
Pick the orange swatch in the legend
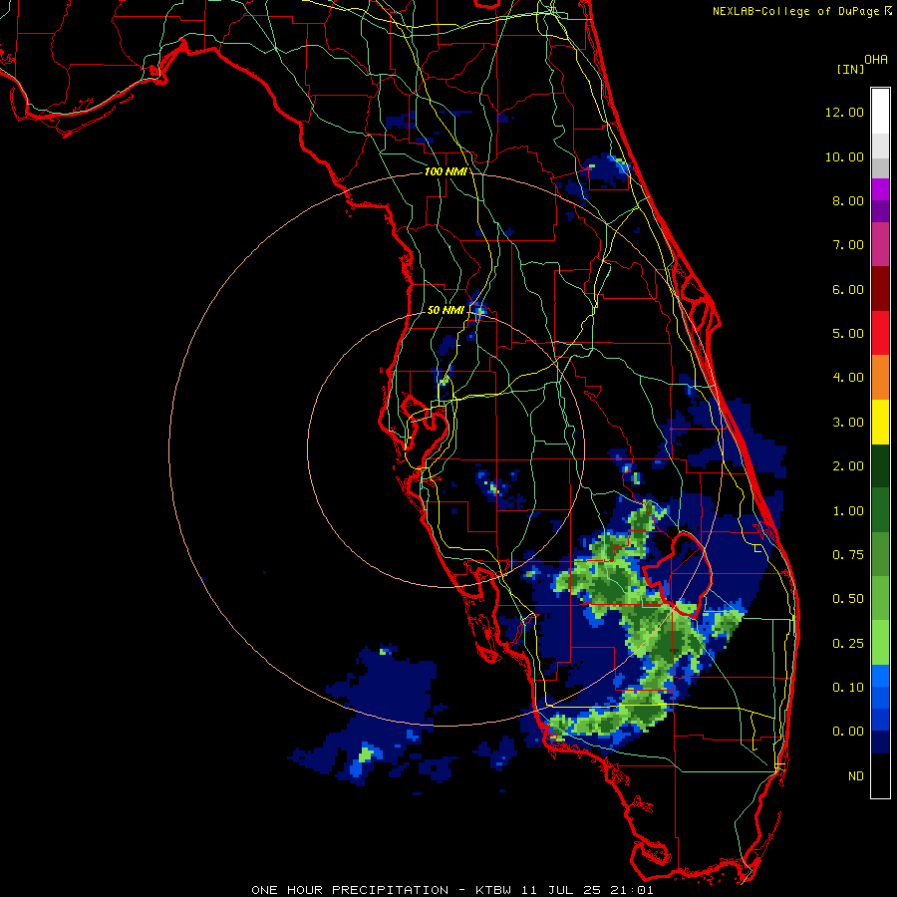[880, 378]
